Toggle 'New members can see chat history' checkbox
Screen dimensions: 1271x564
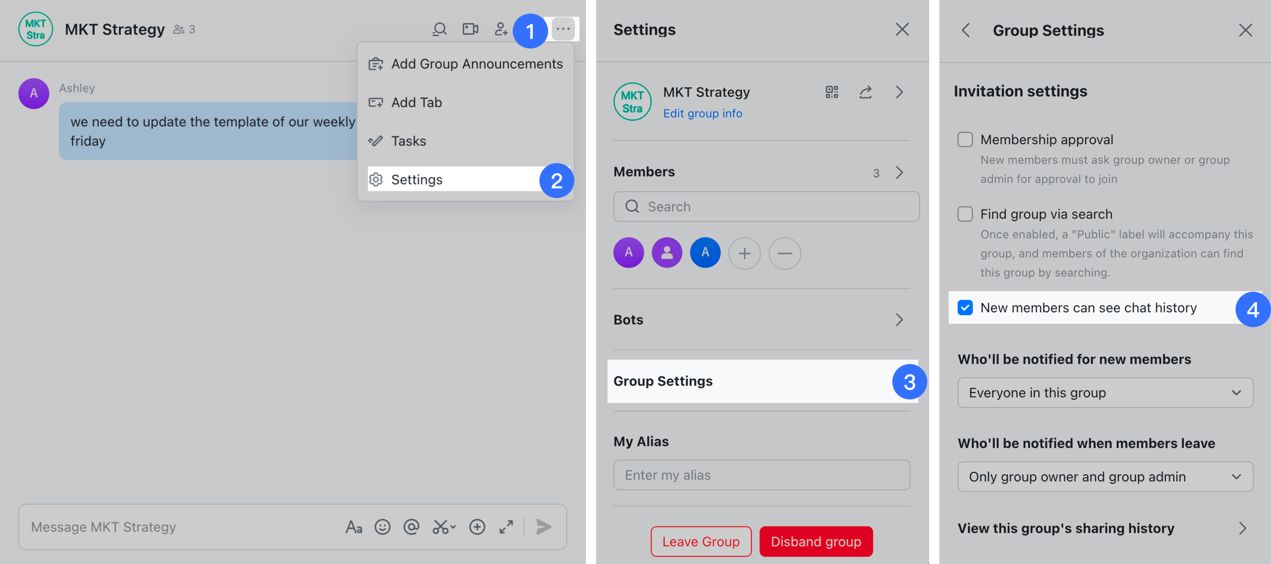click(965, 306)
